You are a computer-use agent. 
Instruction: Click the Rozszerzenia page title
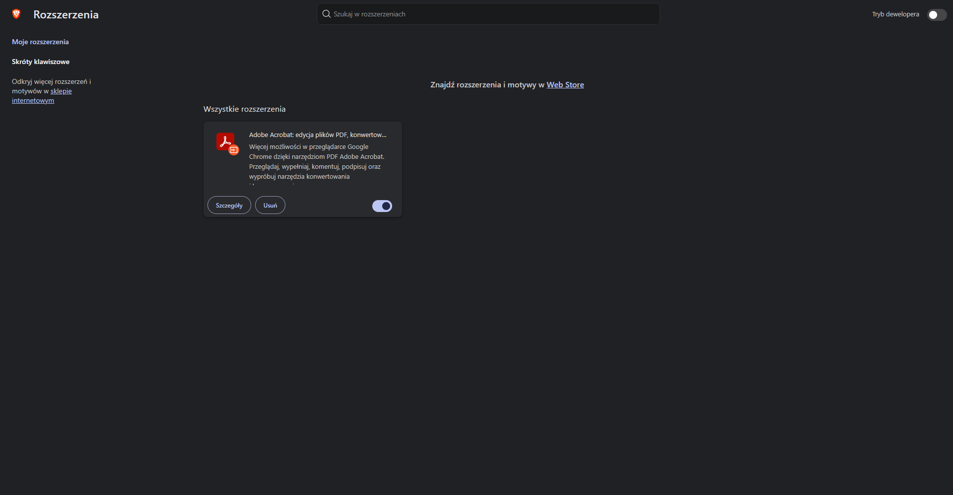(x=66, y=14)
